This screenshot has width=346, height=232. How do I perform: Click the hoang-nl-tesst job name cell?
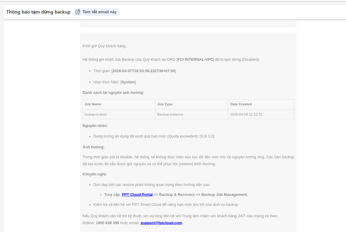pos(96,114)
